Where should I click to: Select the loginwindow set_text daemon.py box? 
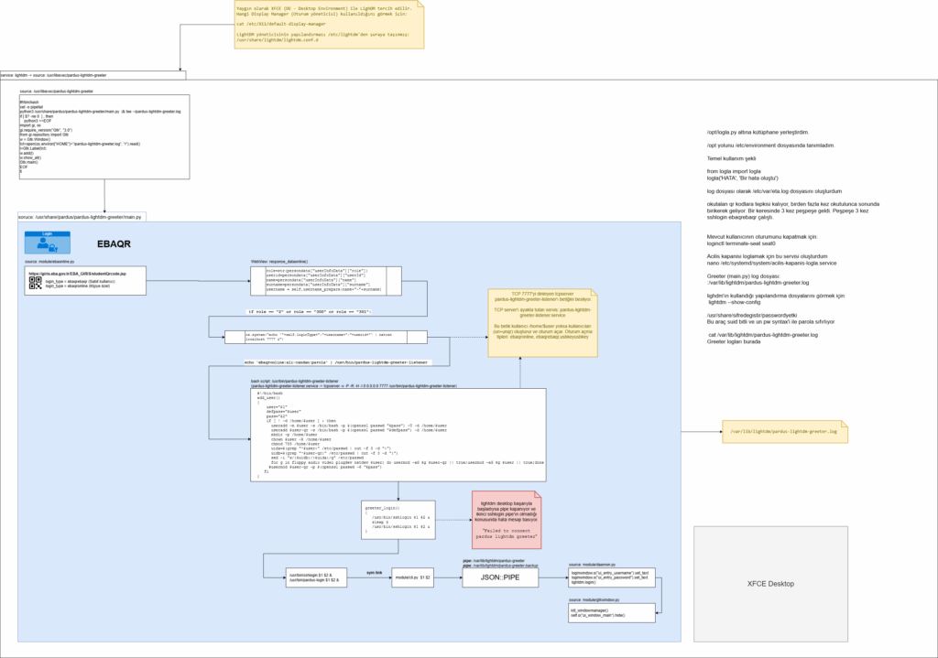coord(612,577)
